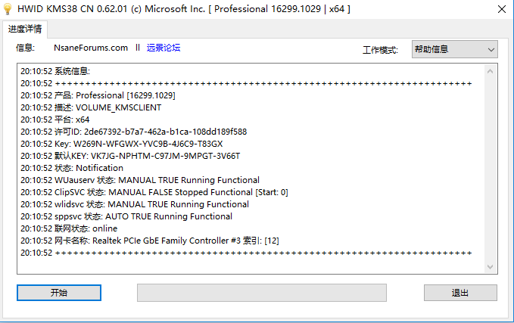Click the log scrollbar up arrow

pos(491,70)
